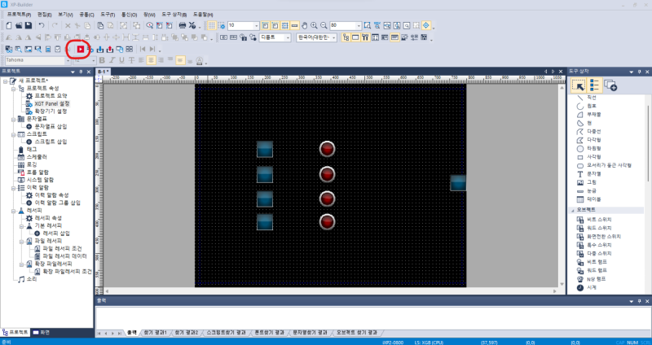Viewport: 652px width, 345px height.
Task: Select the blue switch at canvas right edge
Action: tap(458, 183)
